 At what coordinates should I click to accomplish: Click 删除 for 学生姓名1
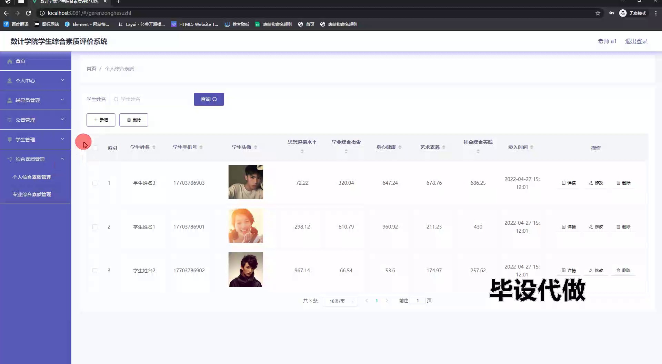point(623,227)
